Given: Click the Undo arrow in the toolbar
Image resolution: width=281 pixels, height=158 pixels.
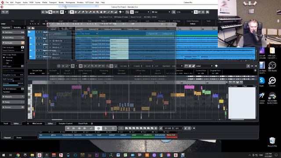Looking at the screenshot, I should pyautogui.click(x=3, y=12).
